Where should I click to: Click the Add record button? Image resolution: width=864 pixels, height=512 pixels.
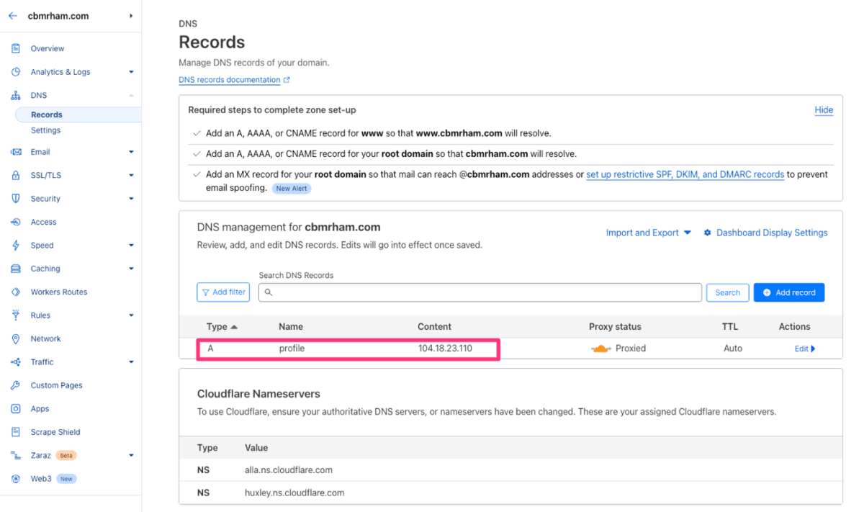(789, 292)
